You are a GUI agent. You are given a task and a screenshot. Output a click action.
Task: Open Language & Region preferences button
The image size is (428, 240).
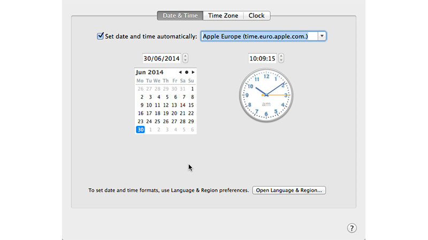point(289,190)
